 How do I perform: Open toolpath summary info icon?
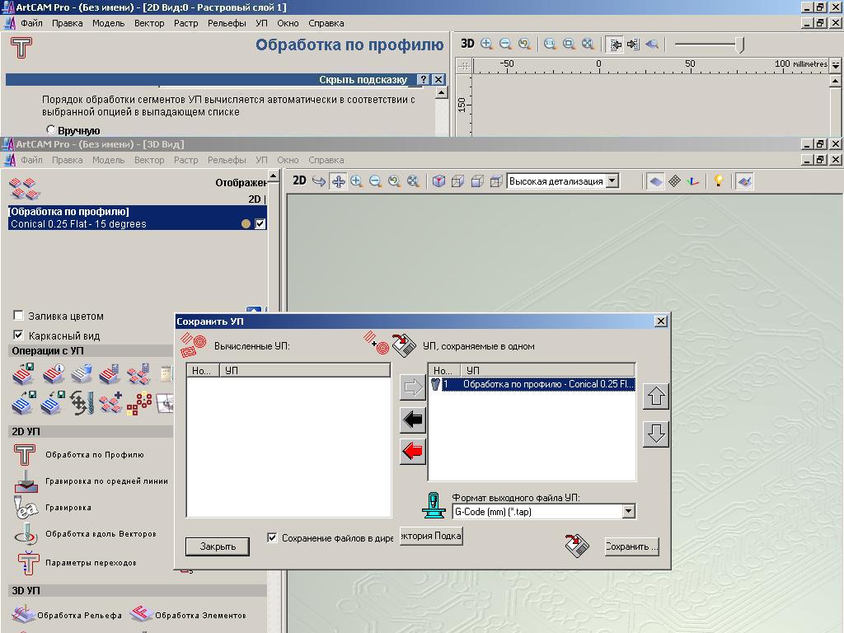click(x=54, y=373)
